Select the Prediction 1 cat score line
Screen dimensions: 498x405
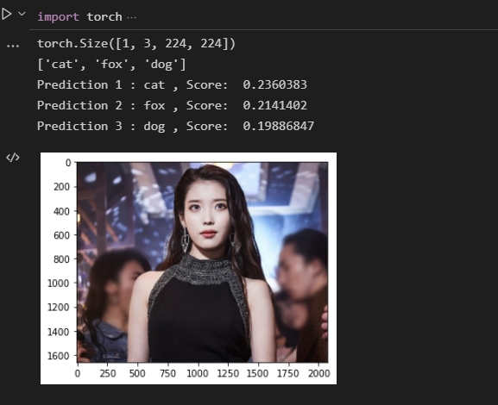(x=172, y=85)
